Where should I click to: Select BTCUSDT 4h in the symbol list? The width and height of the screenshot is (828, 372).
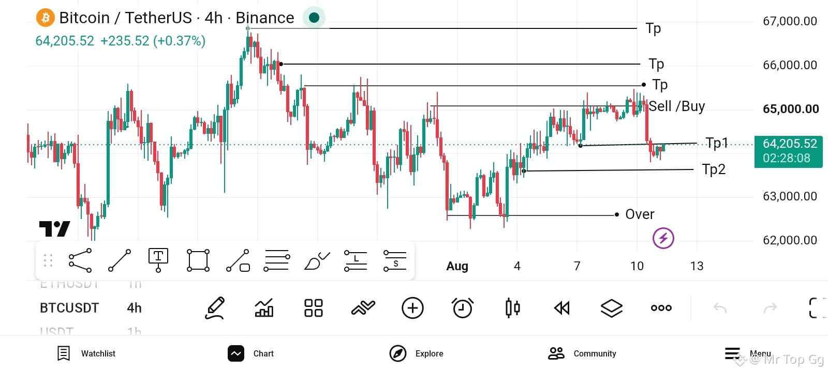tap(91, 308)
